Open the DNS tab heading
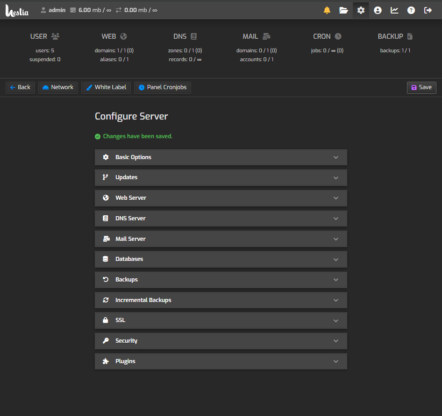 pos(180,36)
